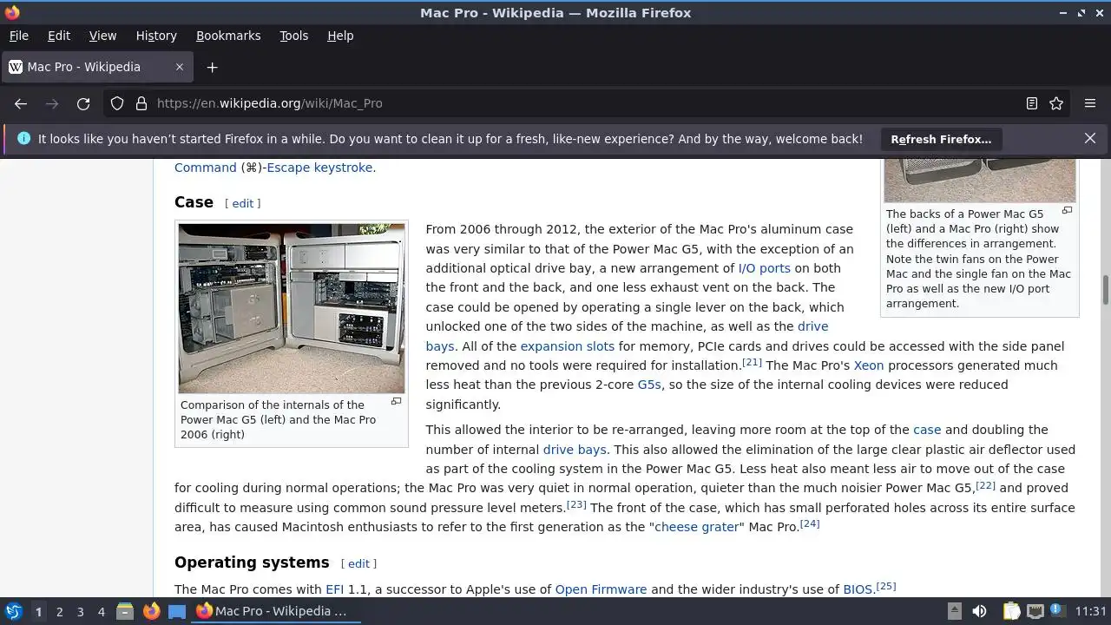Click the page vertical scrollbar thumb
Screen dimensions: 1111x625
click(x=1105, y=290)
